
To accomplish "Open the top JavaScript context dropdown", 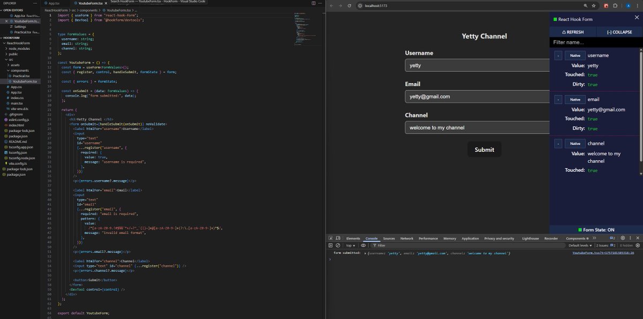I will tap(350, 245).
